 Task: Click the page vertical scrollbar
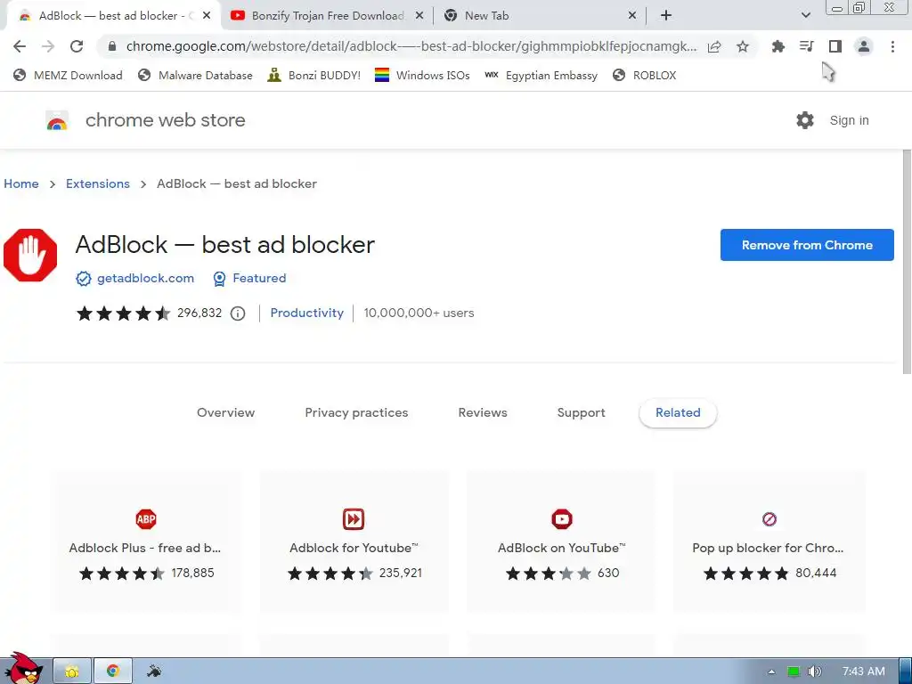(907, 262)
